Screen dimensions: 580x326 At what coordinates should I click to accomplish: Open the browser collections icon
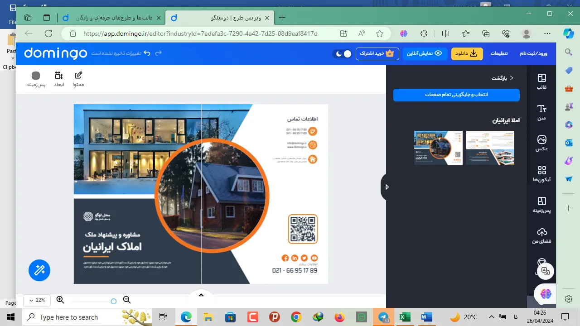coord(486,34)
